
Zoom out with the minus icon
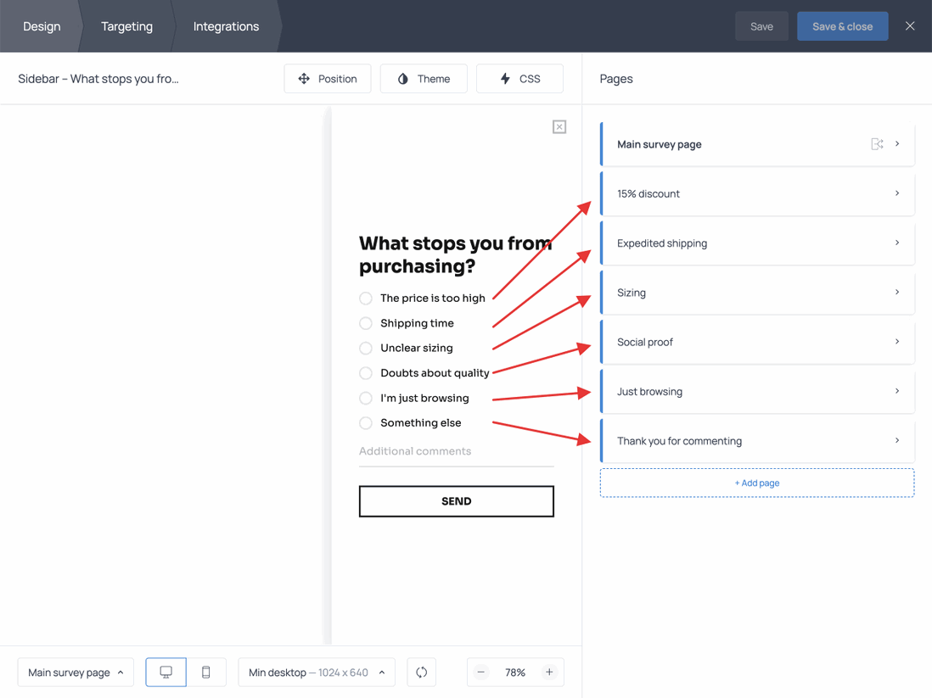(481, 672)
